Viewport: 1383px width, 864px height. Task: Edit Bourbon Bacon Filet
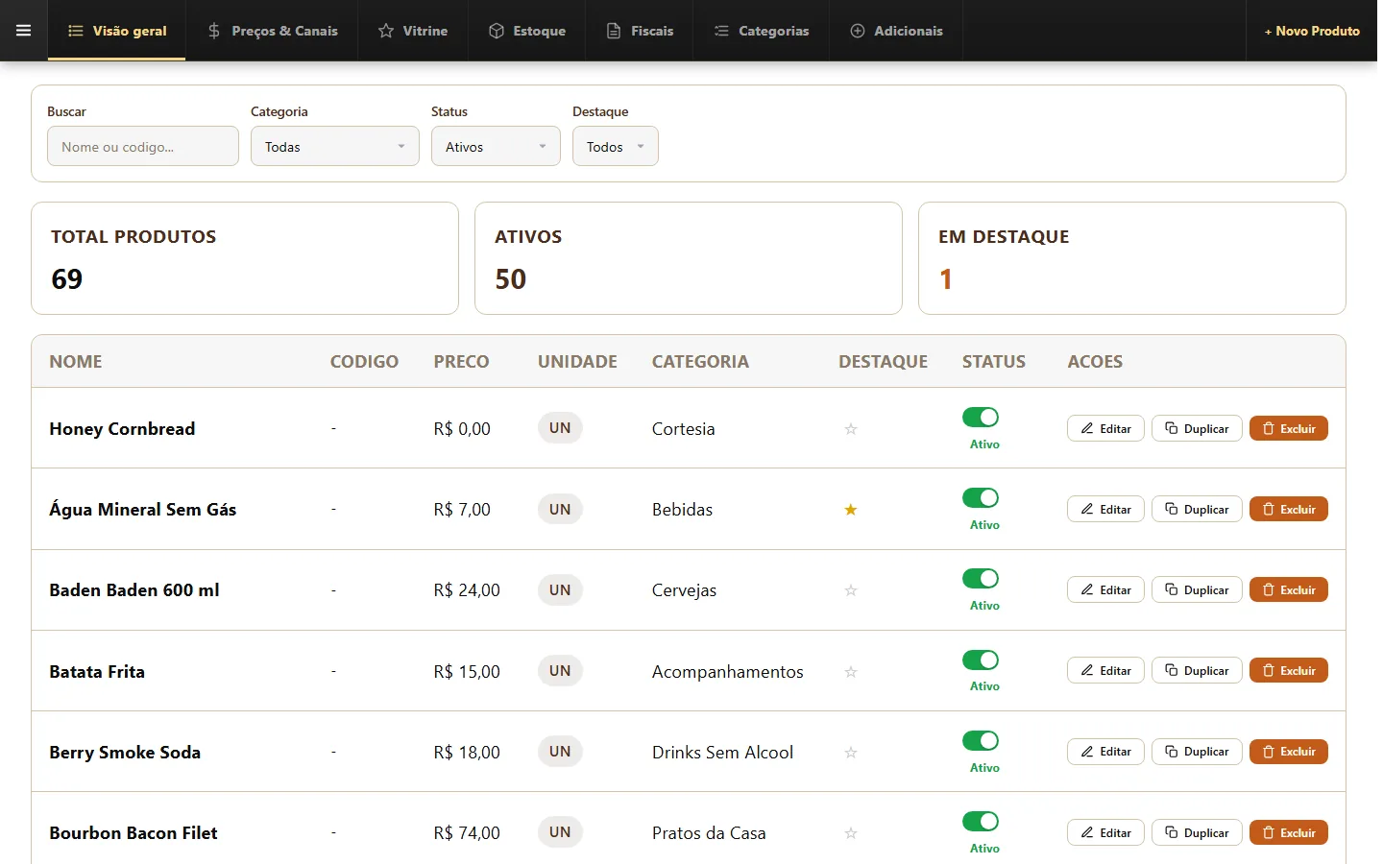coord(1105,832)
